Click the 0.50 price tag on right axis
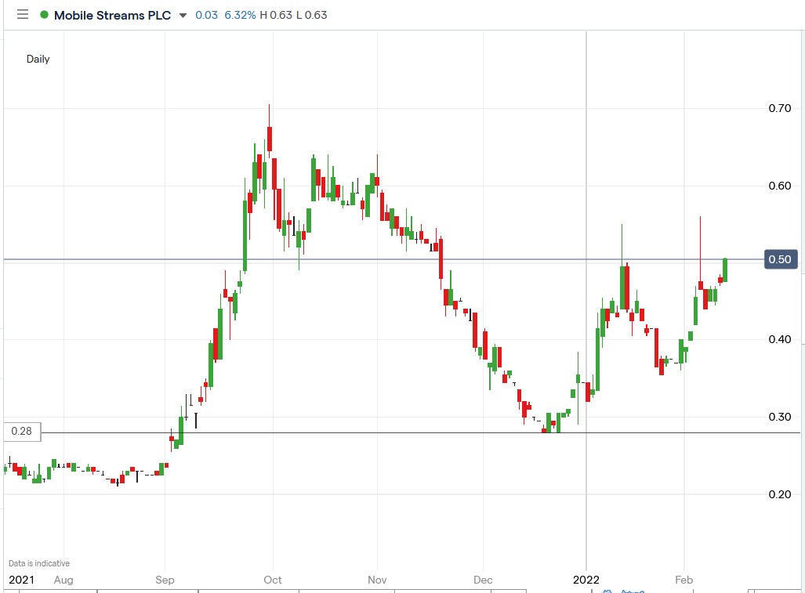This screenshot has height=593, width=805. pyautogui.click(x=781, y=259)
